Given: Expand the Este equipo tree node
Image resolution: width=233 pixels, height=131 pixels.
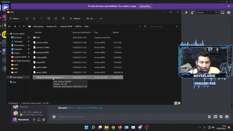Looking at the screenshot, I should pos(8,77).
